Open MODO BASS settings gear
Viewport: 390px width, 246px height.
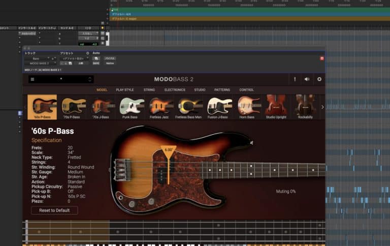tap(319, 79)
